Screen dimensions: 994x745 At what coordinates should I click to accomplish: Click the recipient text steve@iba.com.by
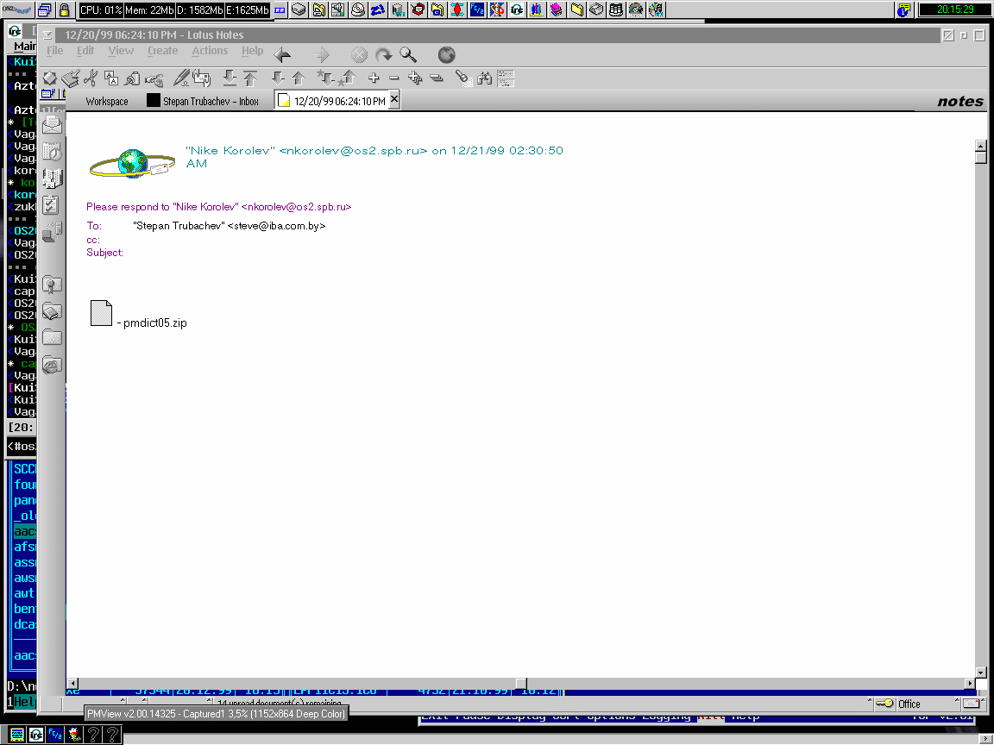click(x=276, y=226)
